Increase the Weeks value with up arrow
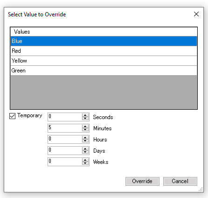 pos(85,160)
